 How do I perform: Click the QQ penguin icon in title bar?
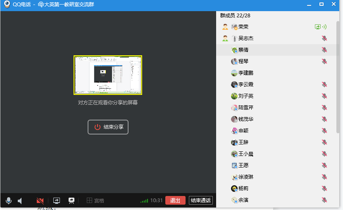[x=7, y=4]
